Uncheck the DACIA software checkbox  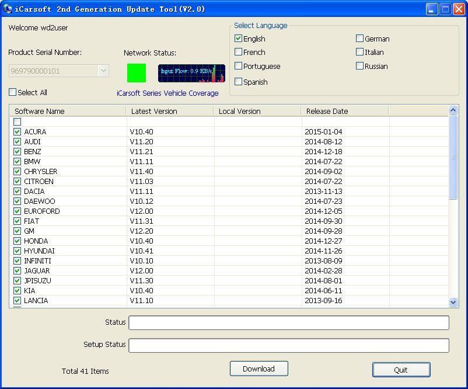[17, 191]
